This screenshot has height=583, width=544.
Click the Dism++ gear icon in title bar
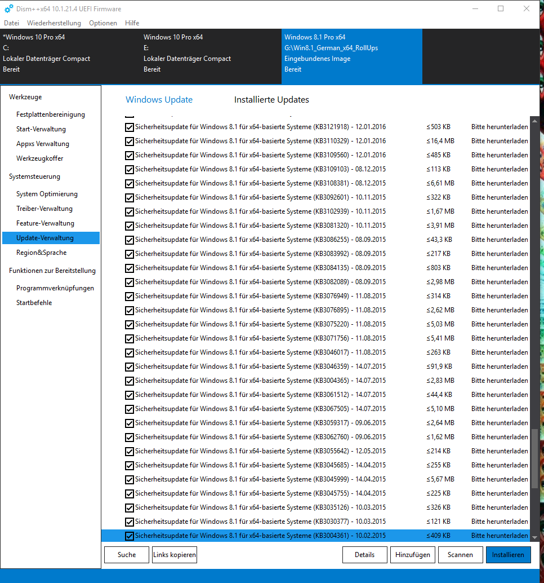pos(8,8)
